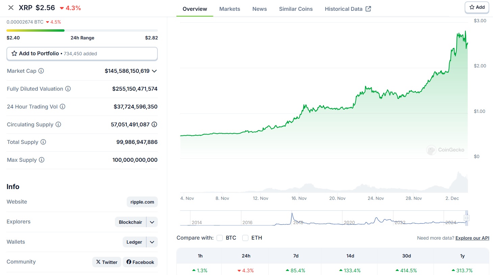Click the 99,986,947,886 total supply value

pos(137,142)
